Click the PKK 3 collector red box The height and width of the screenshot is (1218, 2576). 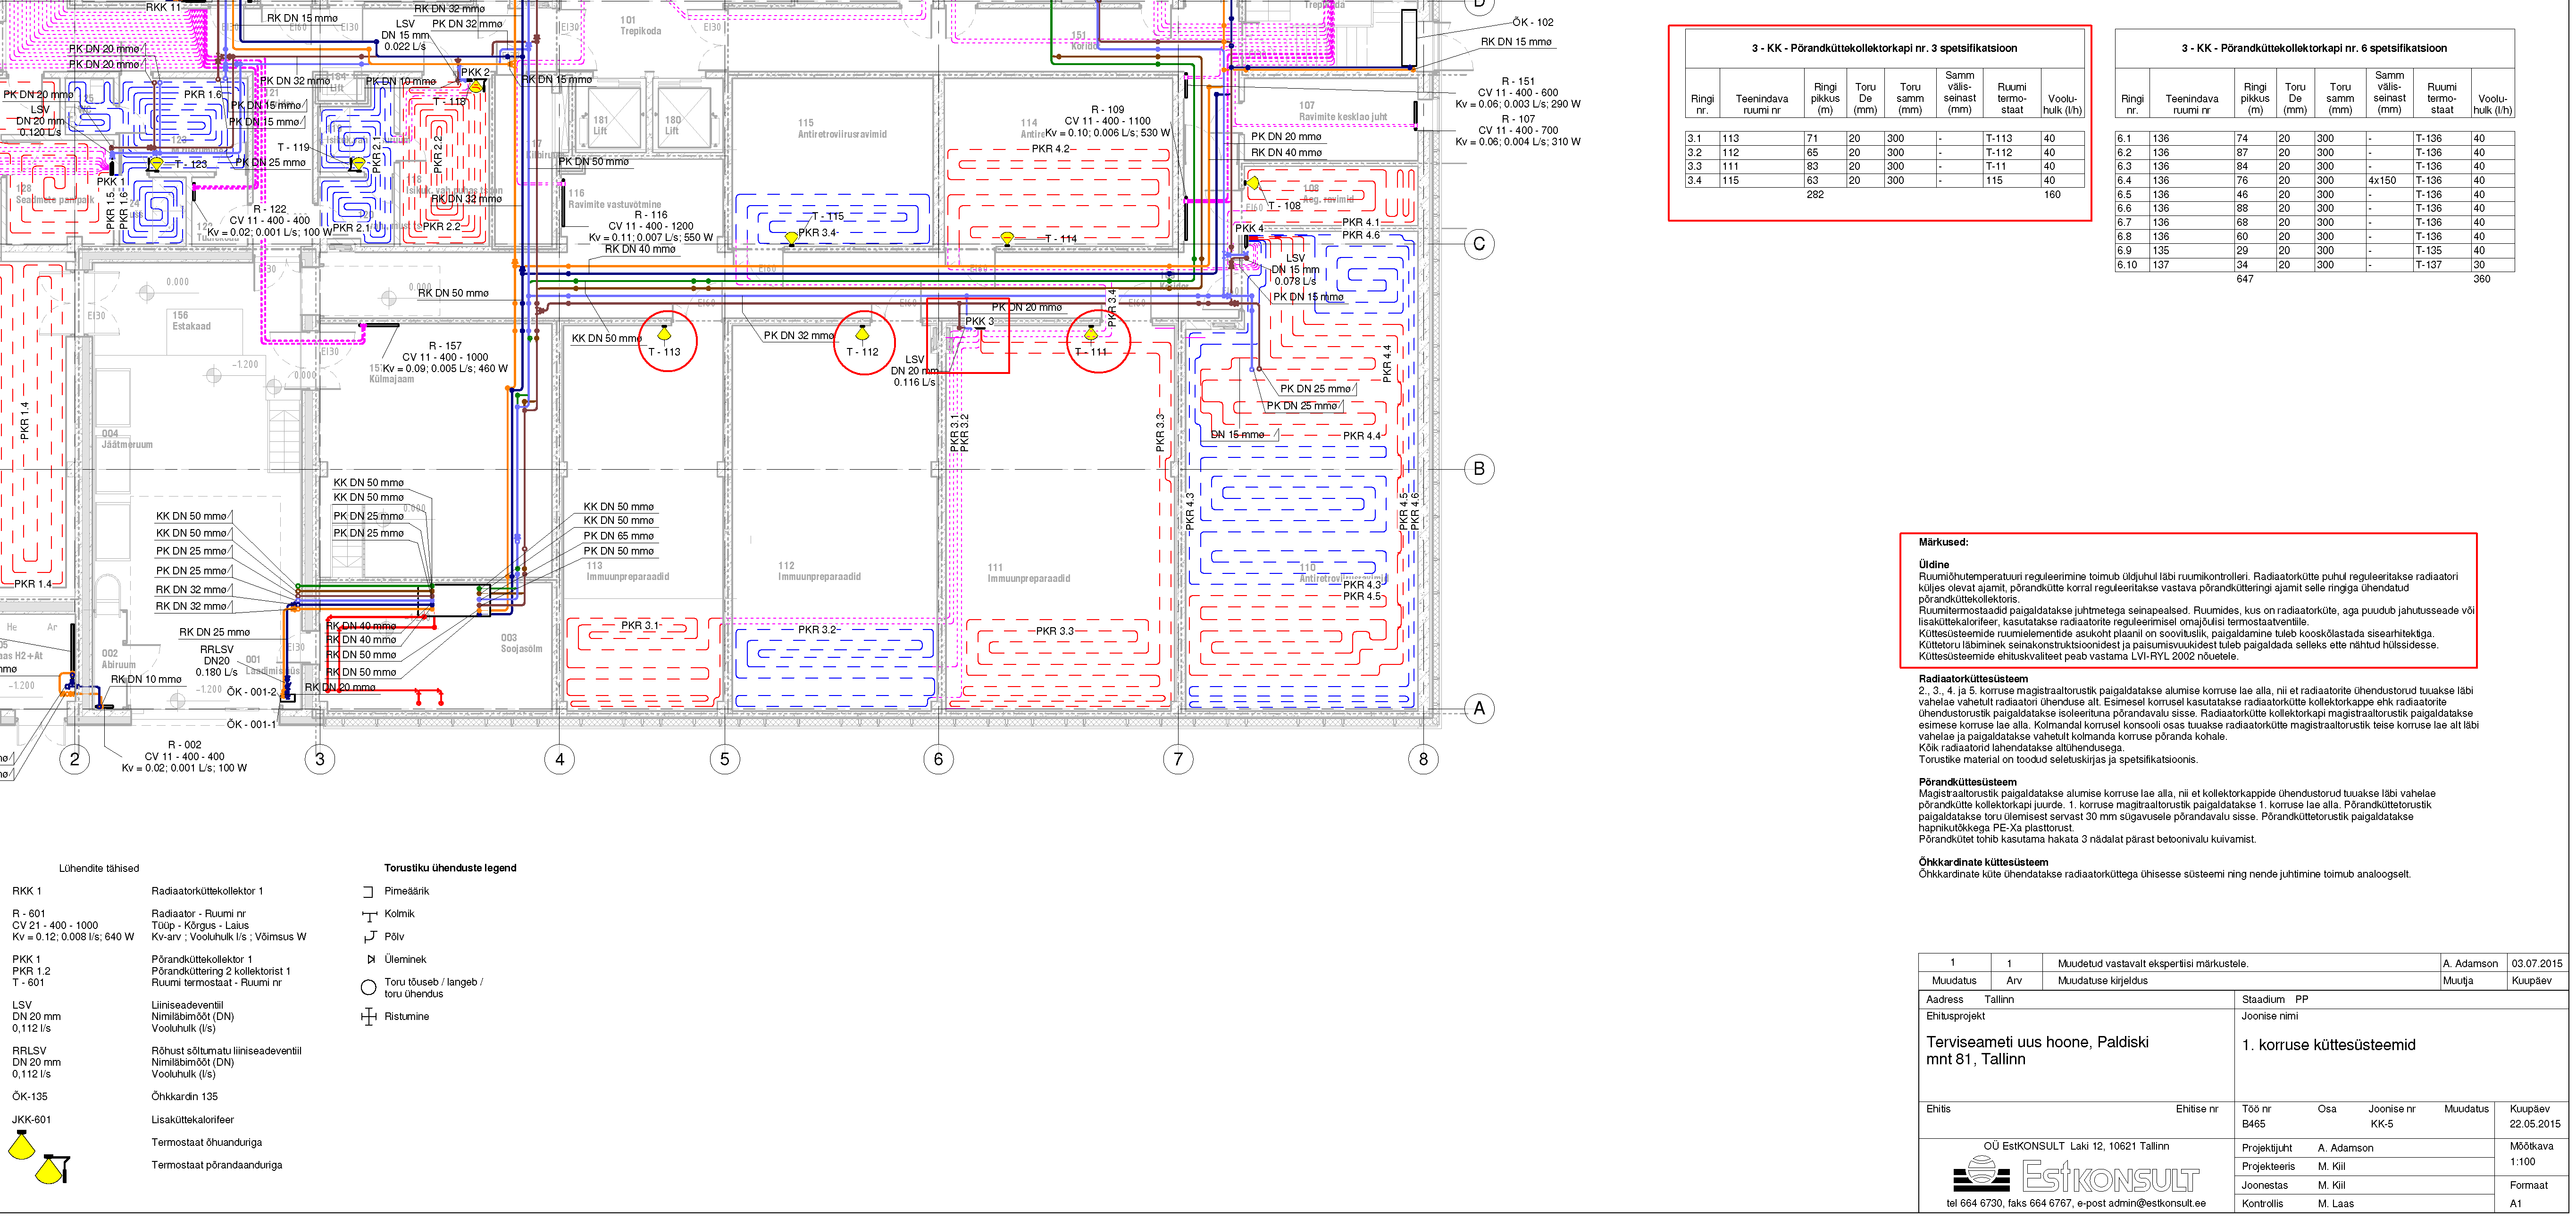click(x=967, y=336)
